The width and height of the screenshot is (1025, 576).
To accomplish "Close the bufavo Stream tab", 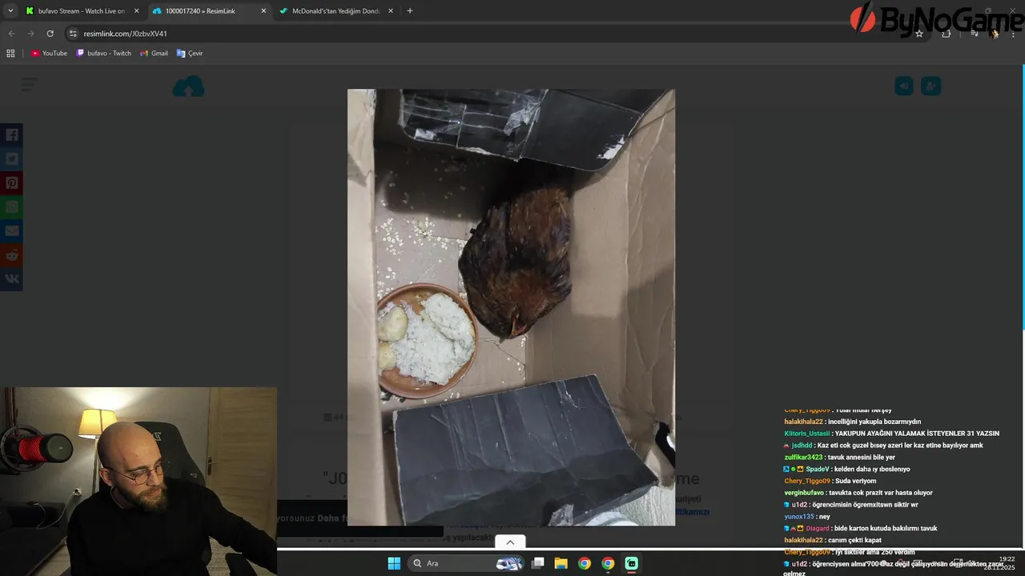I will click(x=136, y=11).
